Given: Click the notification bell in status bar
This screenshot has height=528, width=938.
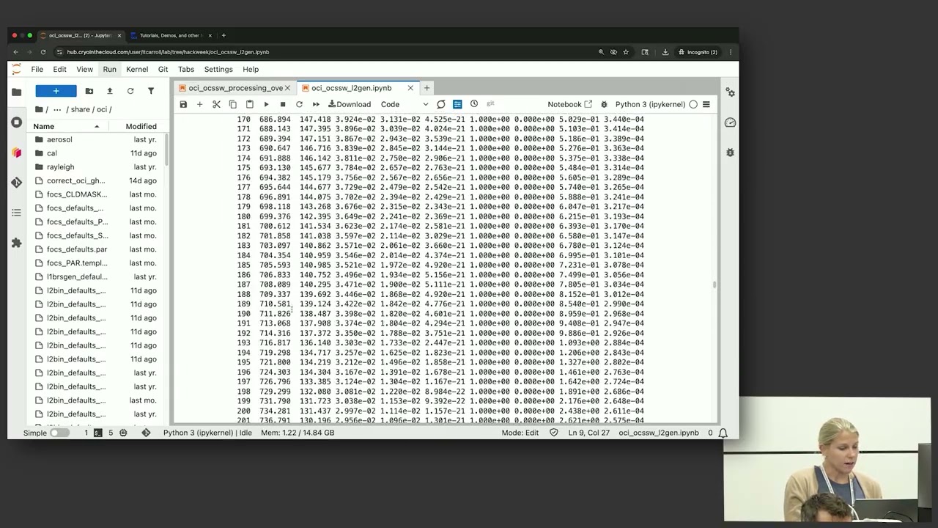Looking at the screenshot, I should 723,433.
